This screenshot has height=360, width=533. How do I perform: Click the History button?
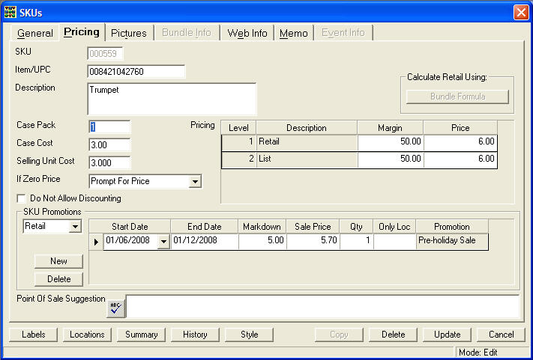tap(195, 335)
